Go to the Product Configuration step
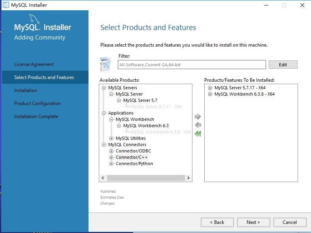 pos(38,103)
